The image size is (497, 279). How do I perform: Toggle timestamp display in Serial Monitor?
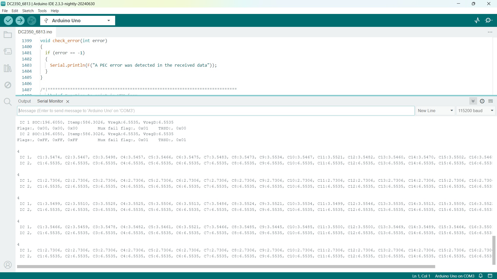(x=482, y=101)
